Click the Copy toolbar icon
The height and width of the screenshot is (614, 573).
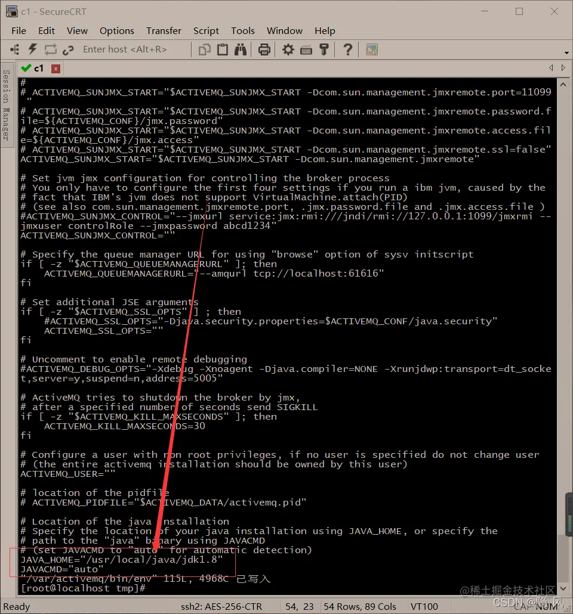(x=204, y=49)
